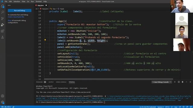Open the File menu
The image size is (193, 108).
pos(6,1)
